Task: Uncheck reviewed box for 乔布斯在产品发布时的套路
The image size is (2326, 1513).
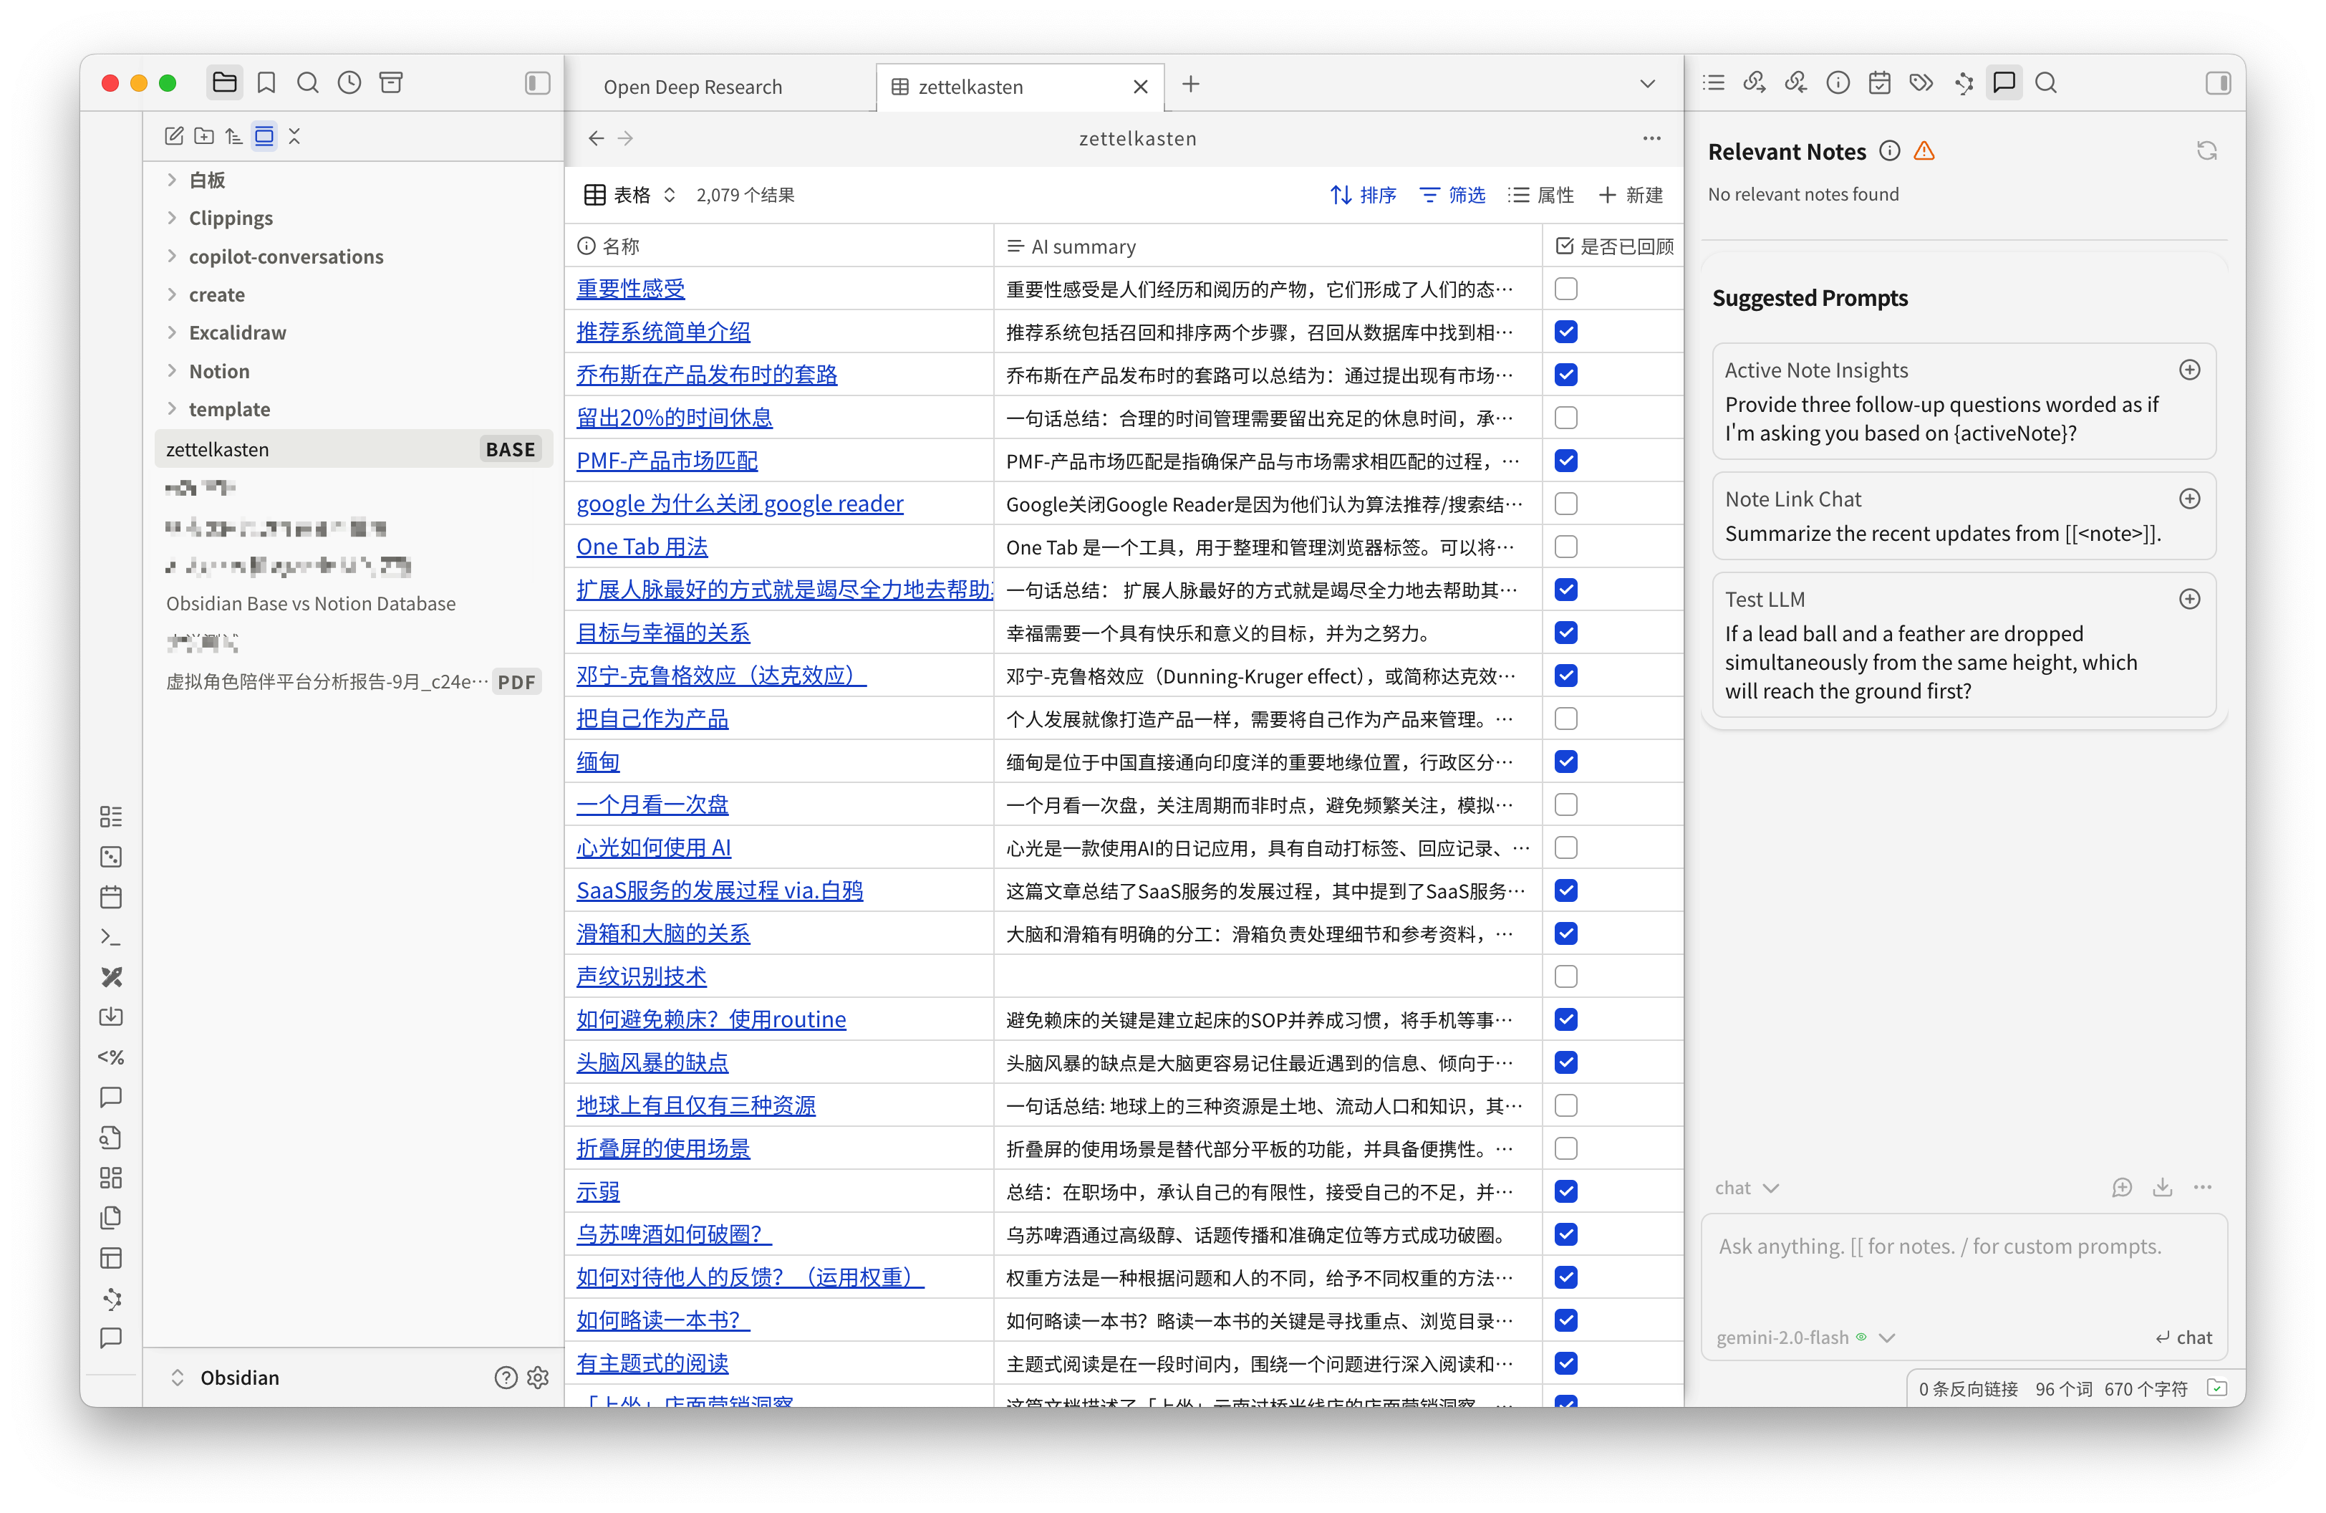Action: click(1565, 375)
